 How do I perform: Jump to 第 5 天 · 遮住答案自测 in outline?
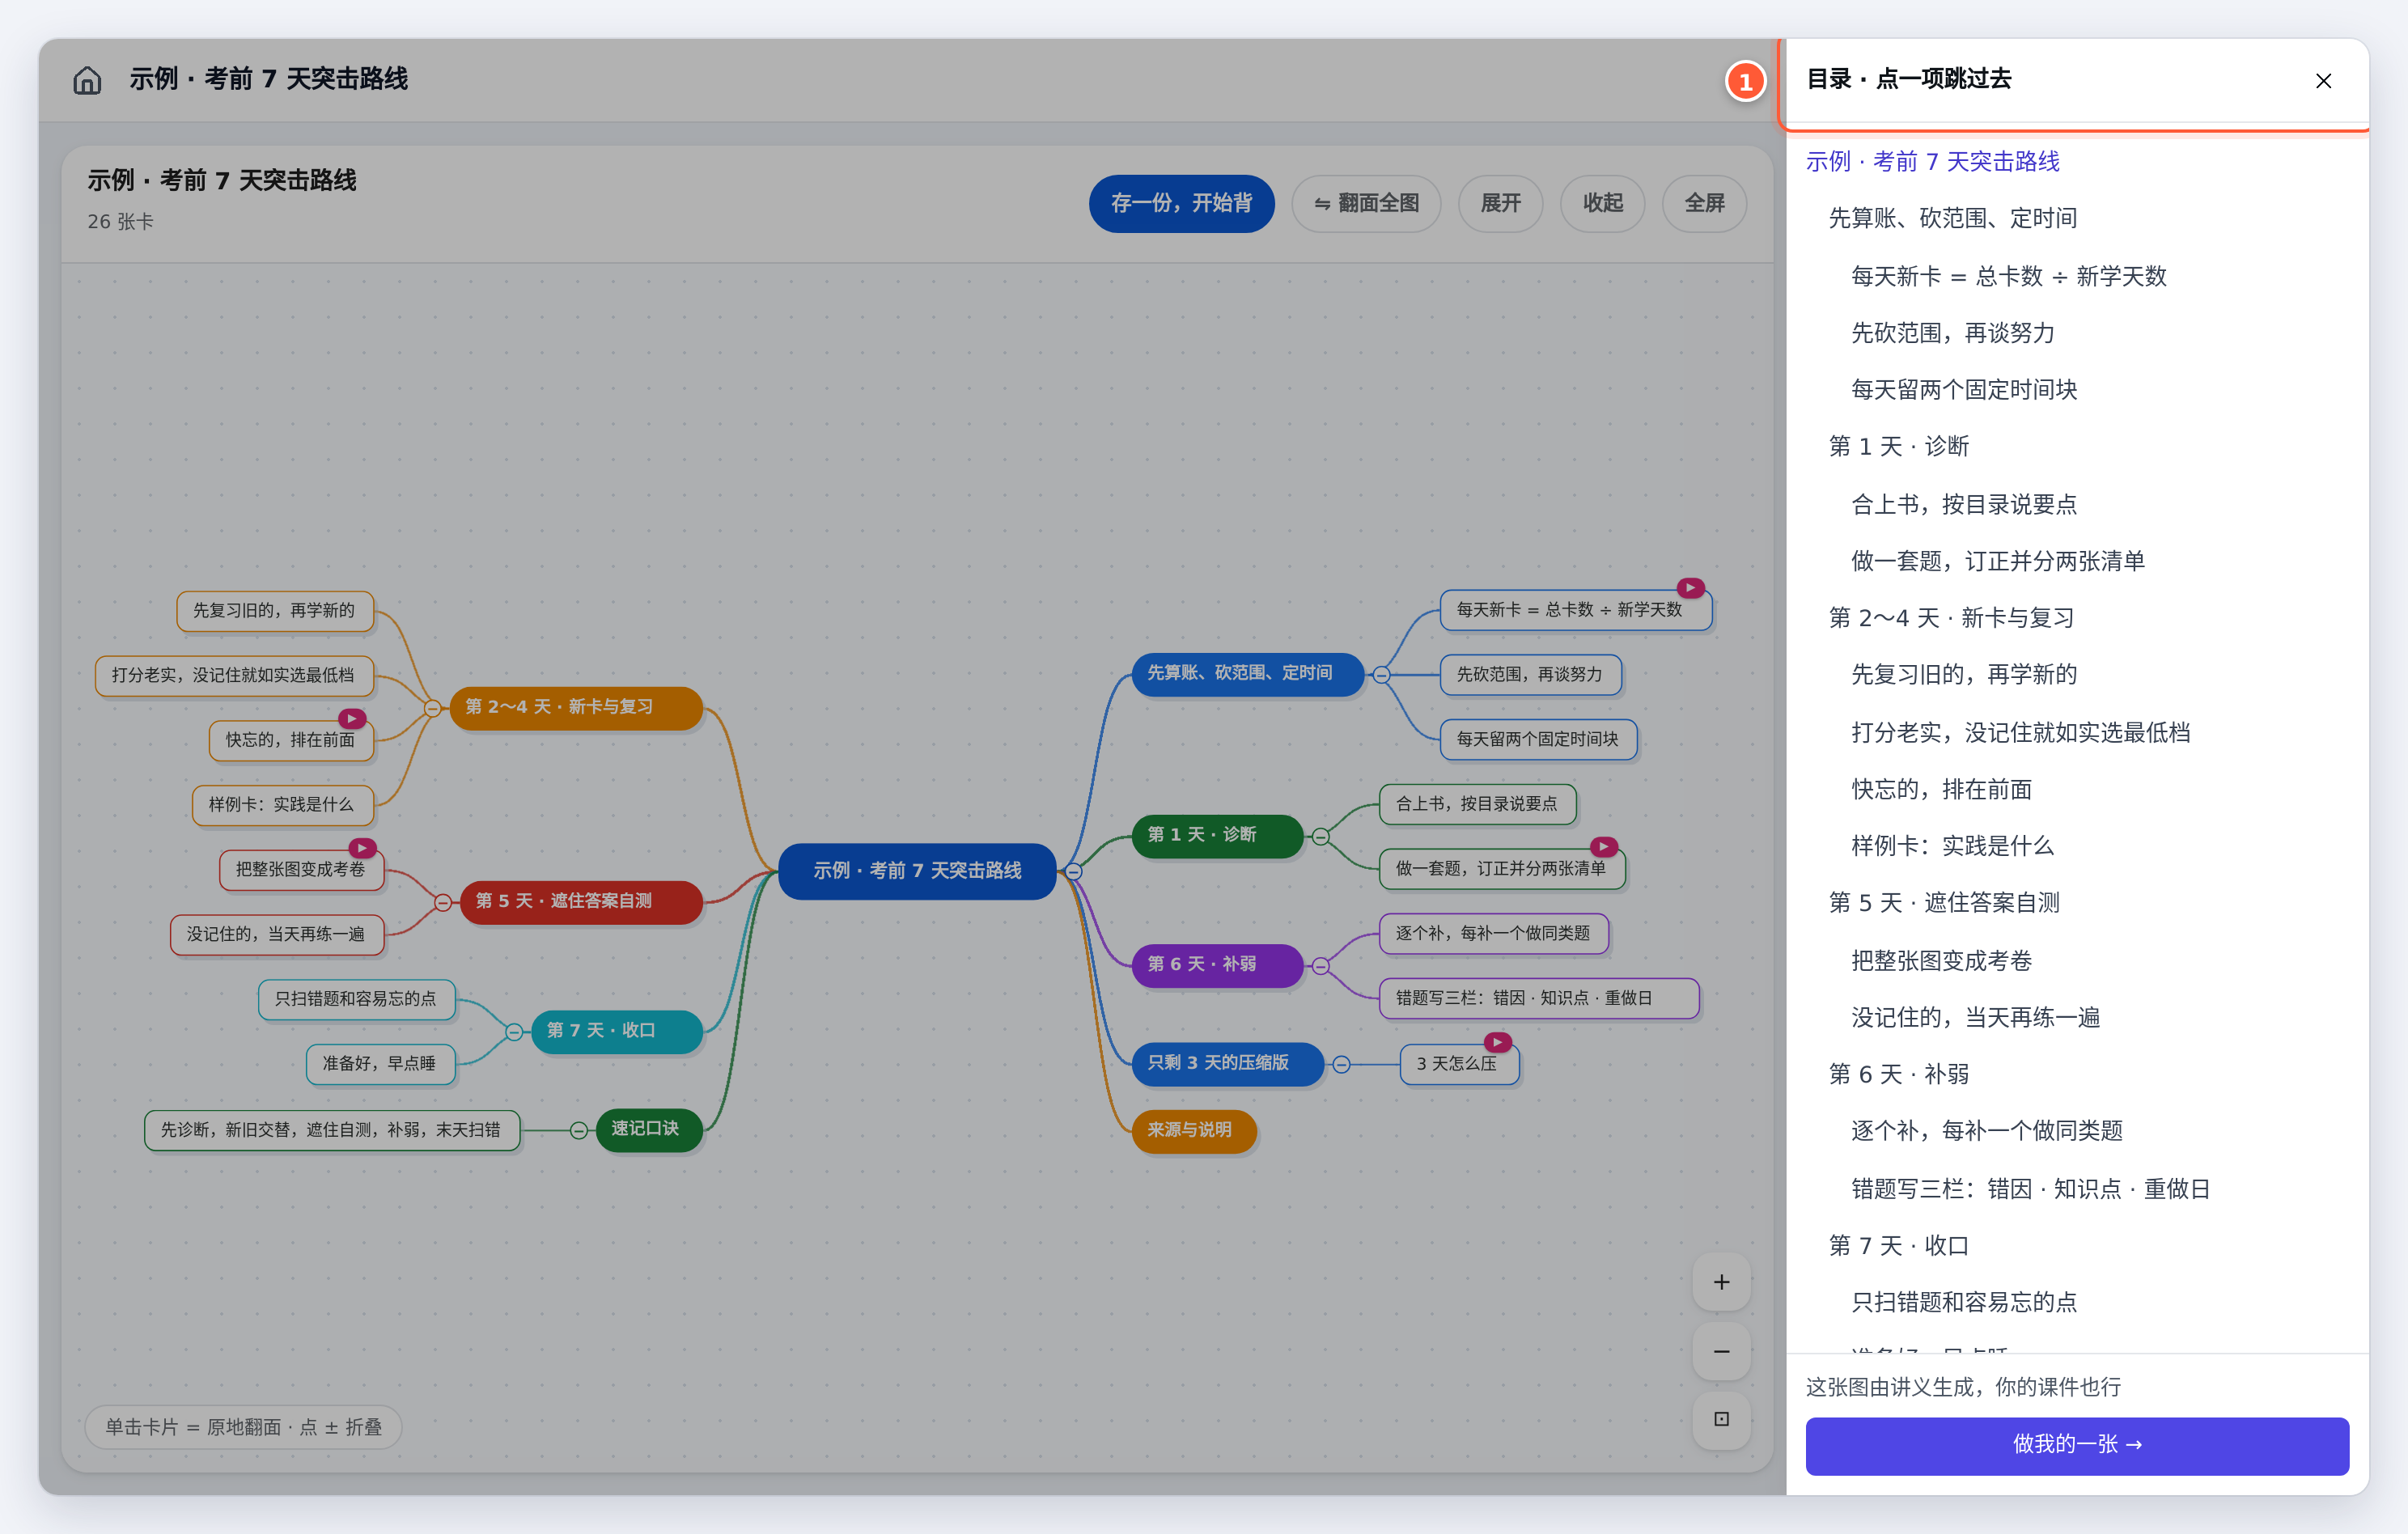tap(1943, 902)
